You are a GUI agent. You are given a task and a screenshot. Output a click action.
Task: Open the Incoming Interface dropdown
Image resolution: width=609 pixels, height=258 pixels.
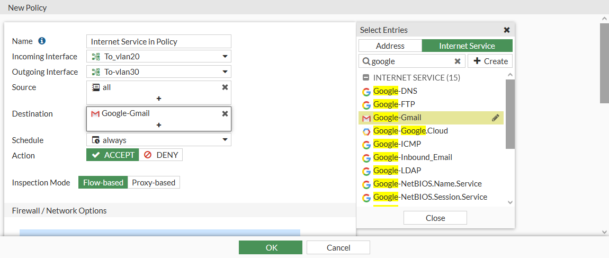(x=225, y=57)
